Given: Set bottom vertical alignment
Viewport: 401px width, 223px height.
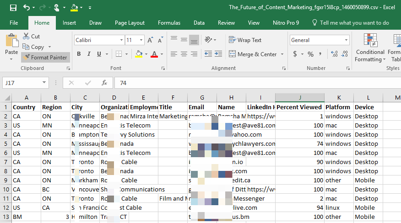Looking at the screenshot, I should click(x=194, y=40).
